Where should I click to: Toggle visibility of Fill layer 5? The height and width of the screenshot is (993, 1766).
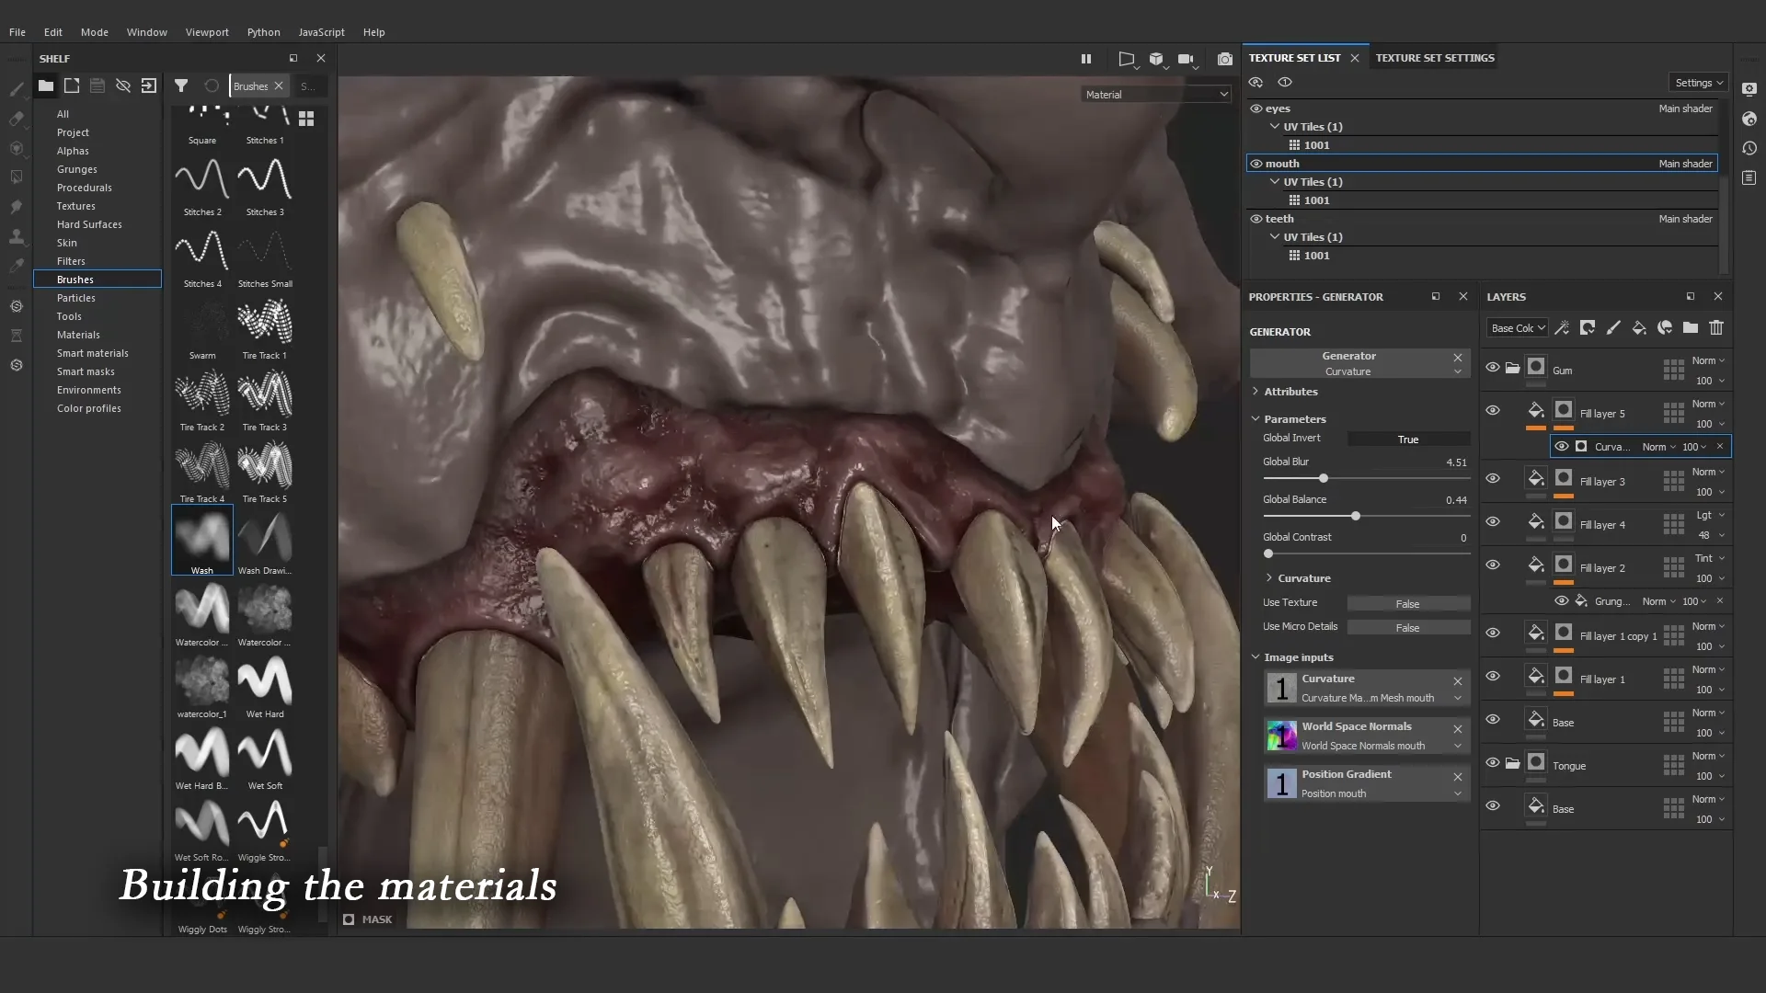(x=1493, y=410)
